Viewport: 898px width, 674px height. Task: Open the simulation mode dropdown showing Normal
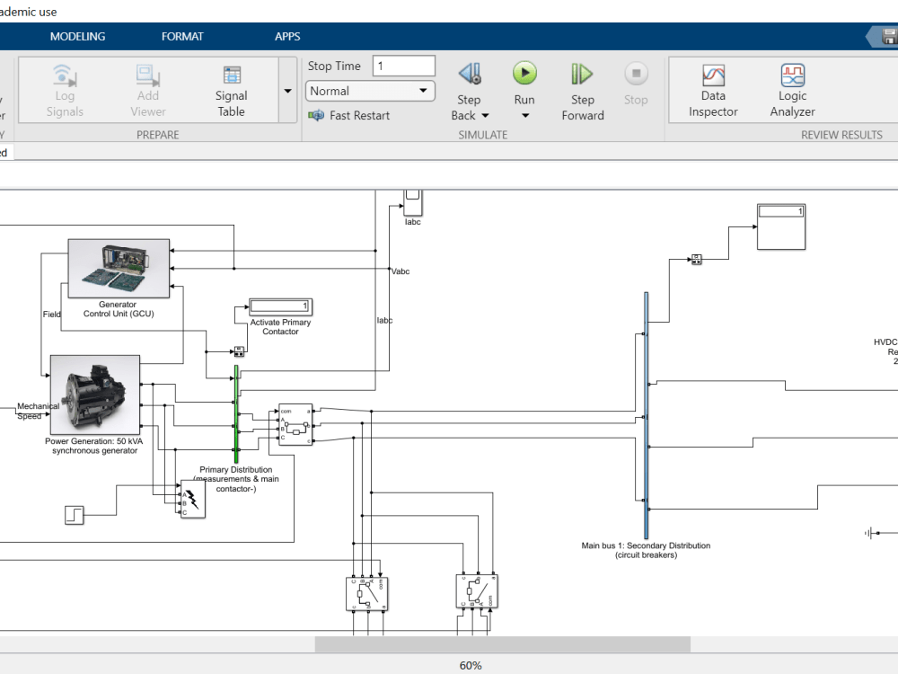(370, 91)
